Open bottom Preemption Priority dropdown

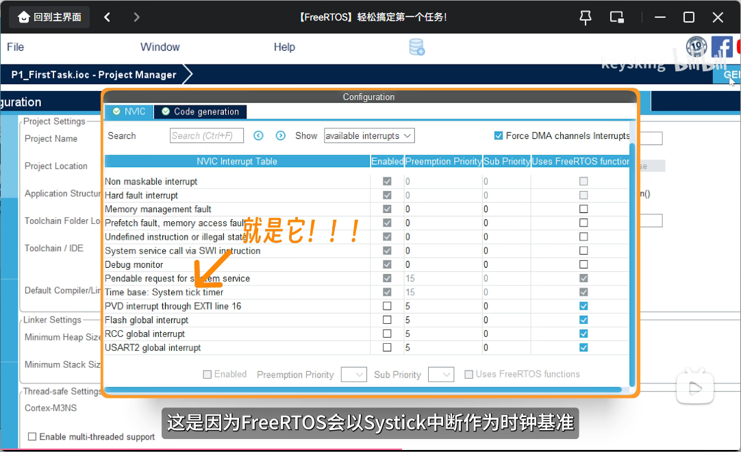pos(354,375)
